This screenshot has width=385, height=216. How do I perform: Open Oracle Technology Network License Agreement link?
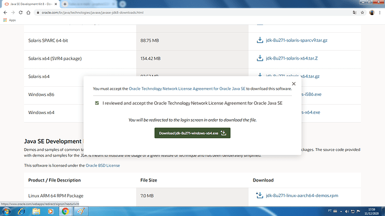pyautogui.click(x=187, y=89)
